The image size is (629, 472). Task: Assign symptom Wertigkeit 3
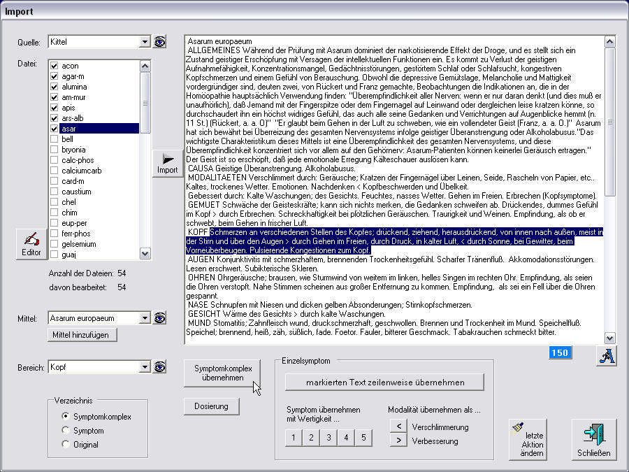click(328, 438)
